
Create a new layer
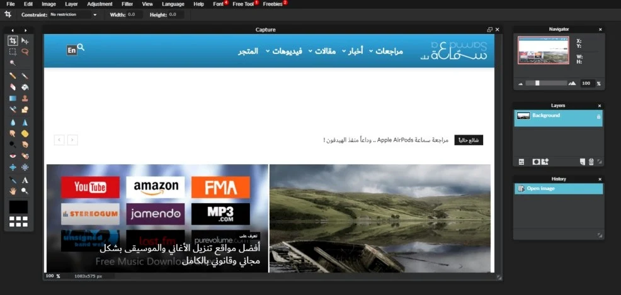(x=582, y=162)
